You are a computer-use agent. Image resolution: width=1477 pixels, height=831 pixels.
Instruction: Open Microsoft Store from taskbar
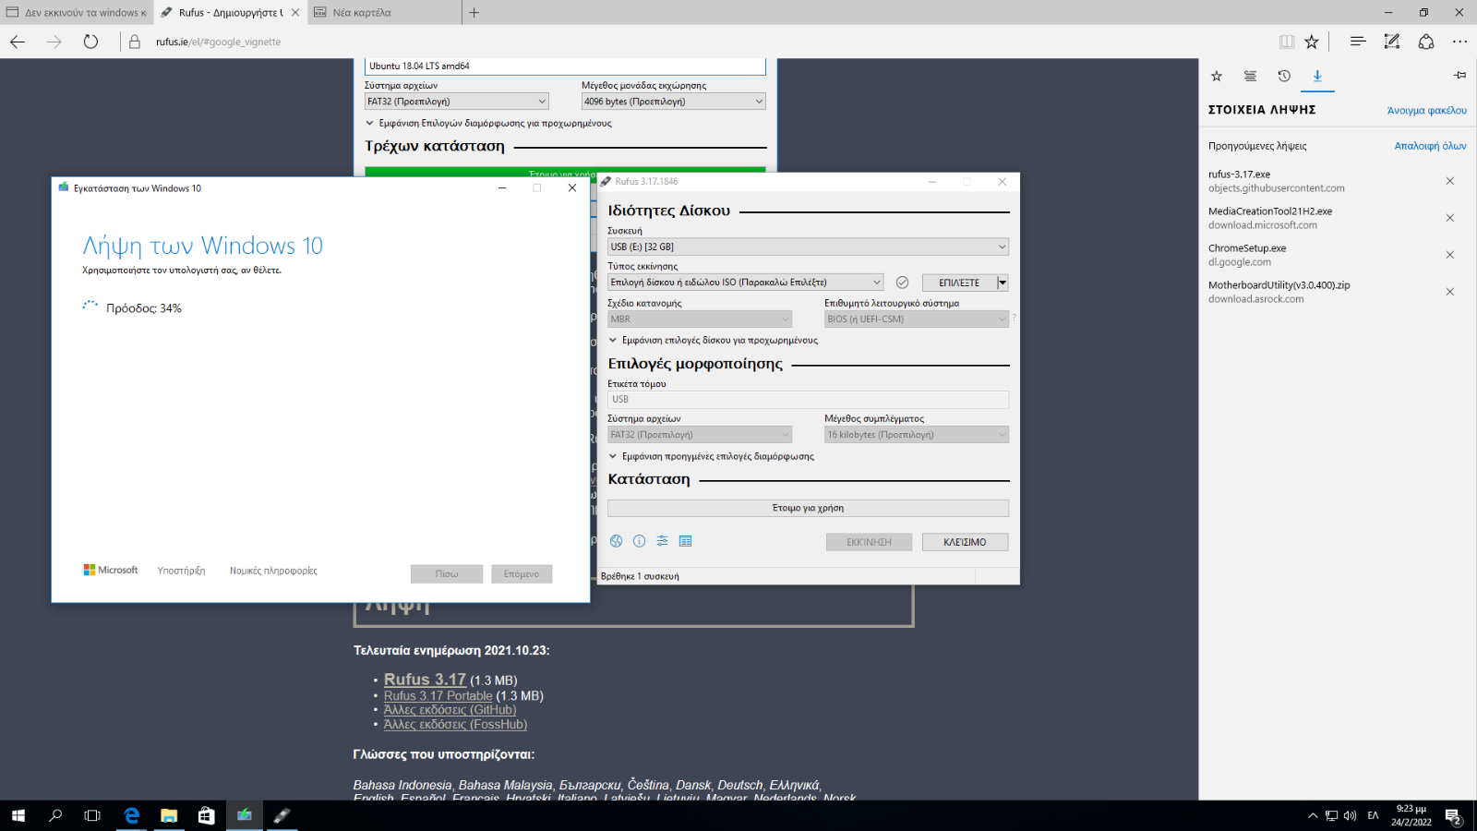[207, 815]
